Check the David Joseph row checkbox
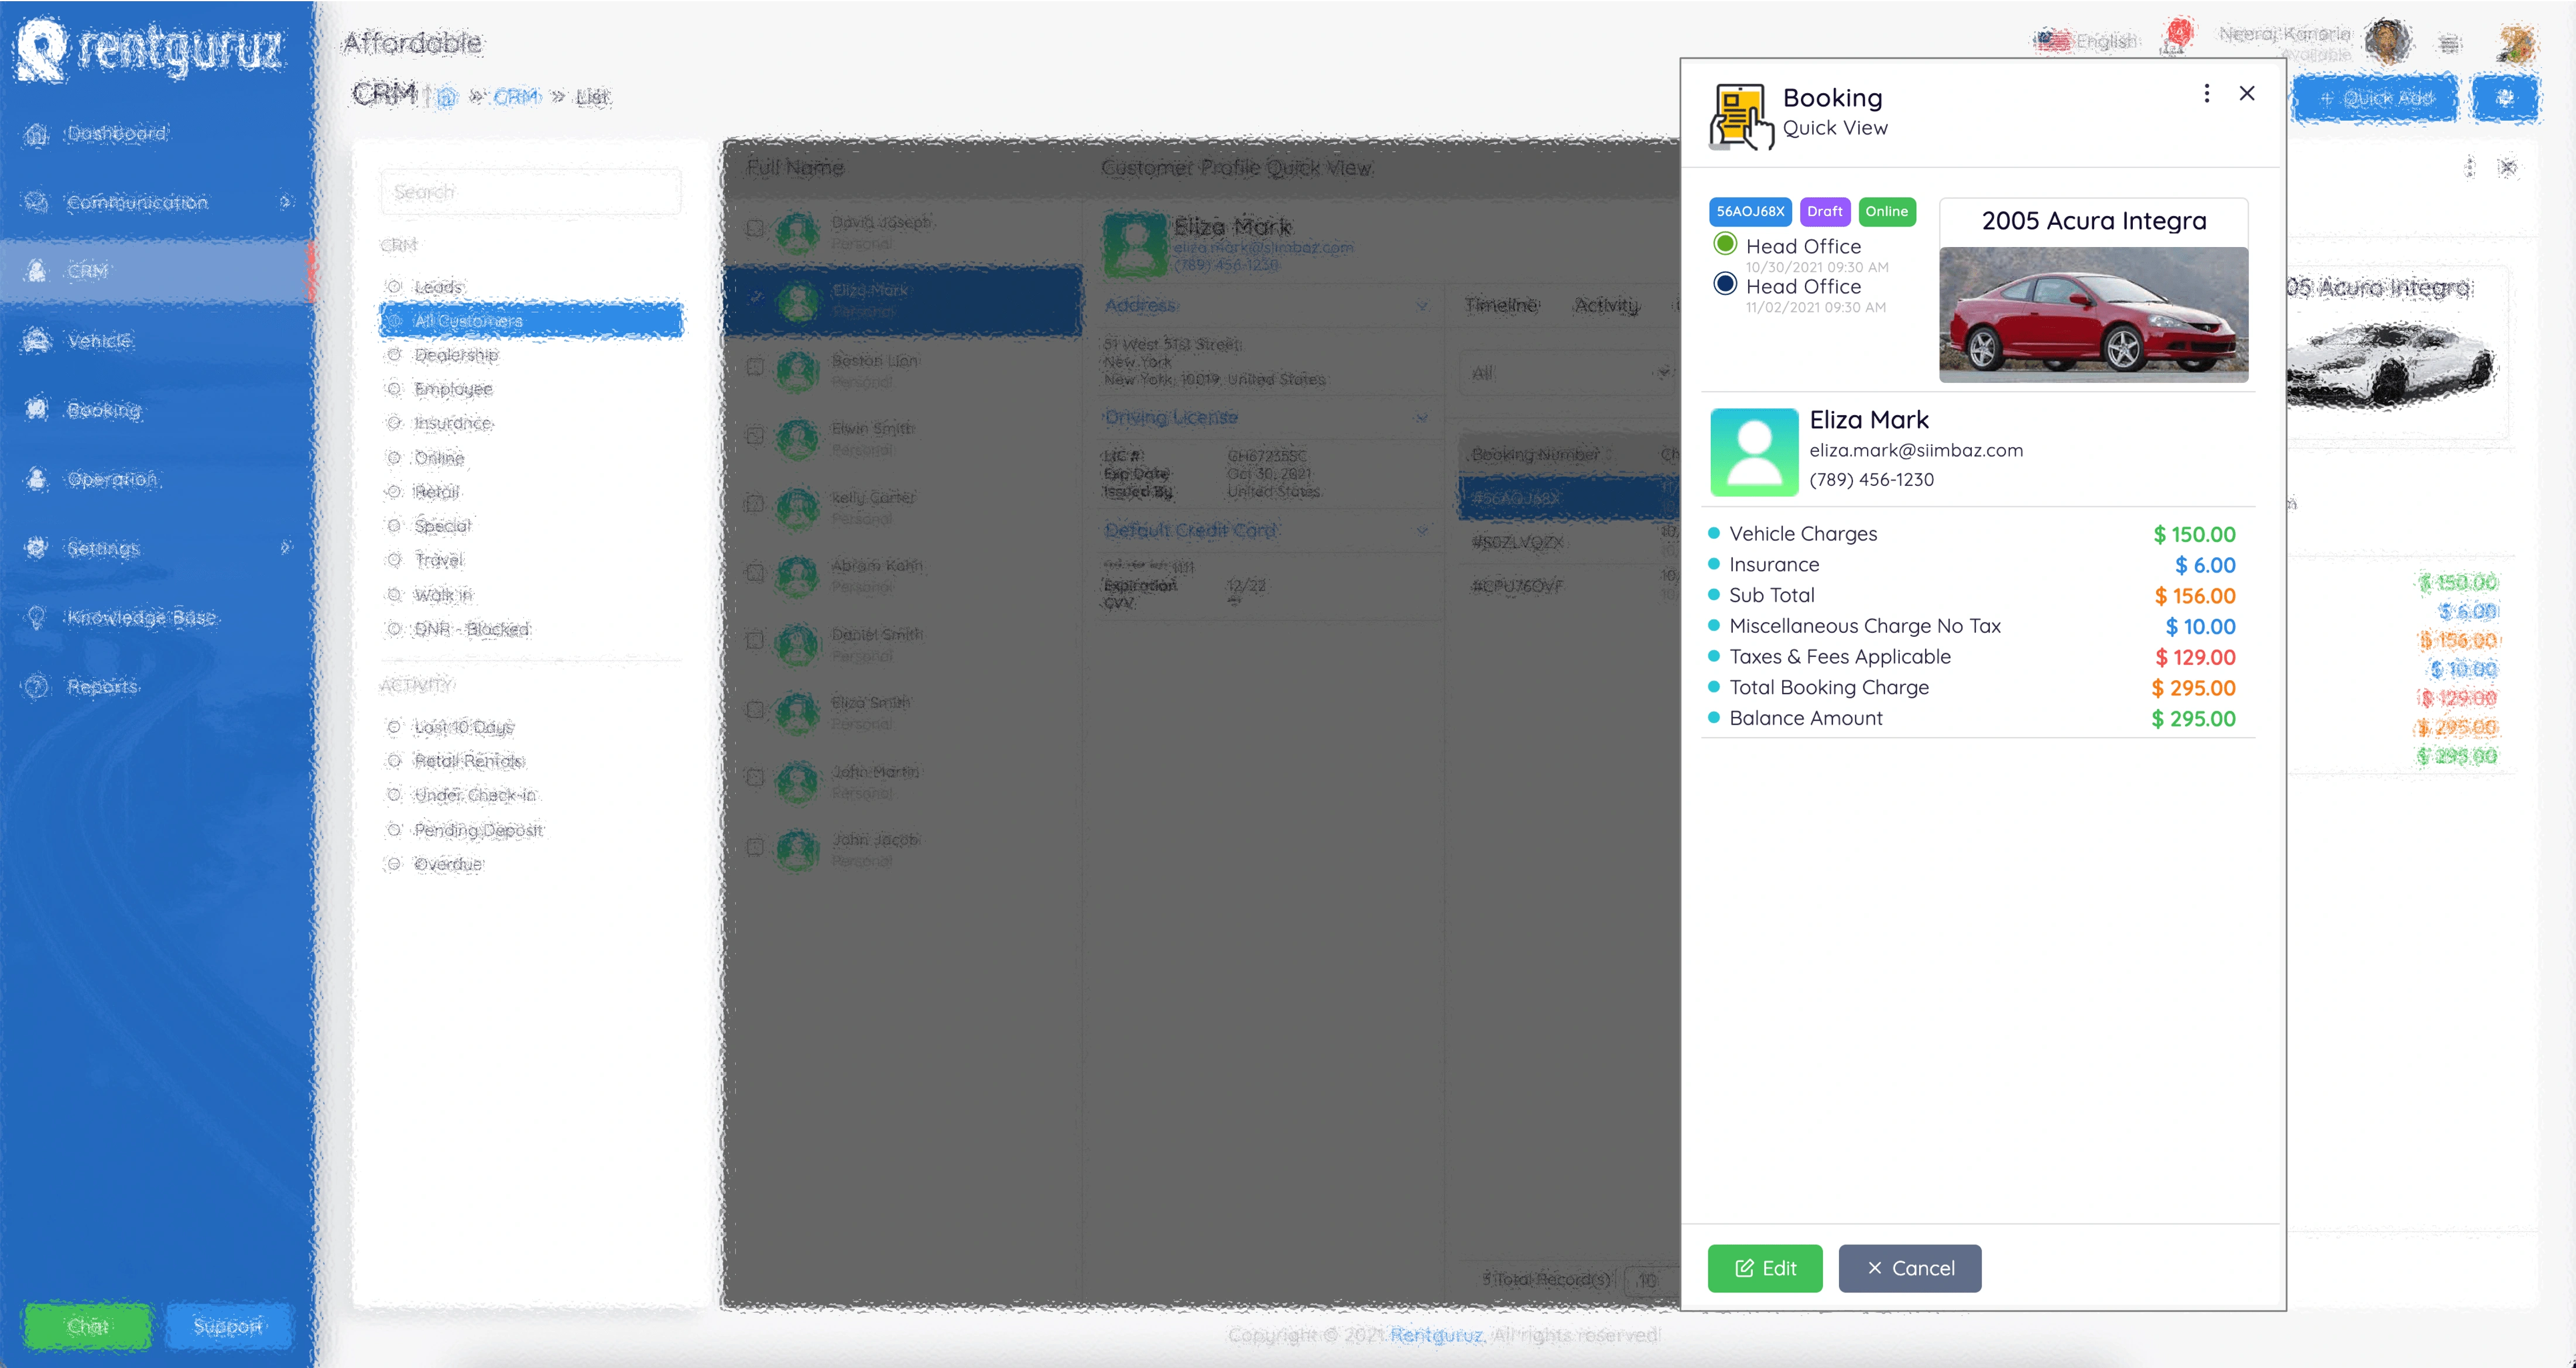Screen dimensions: 2576x1368 coord(756,229)
